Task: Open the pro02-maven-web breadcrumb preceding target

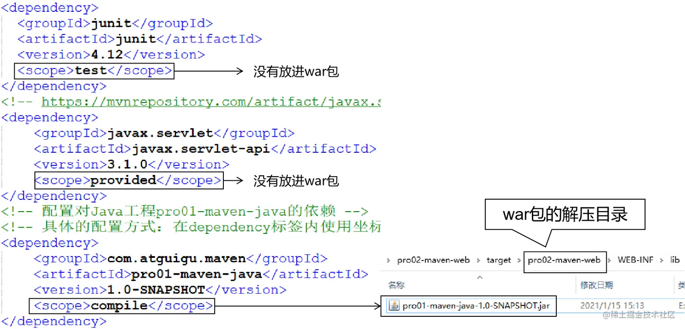Action: (433, 260)
